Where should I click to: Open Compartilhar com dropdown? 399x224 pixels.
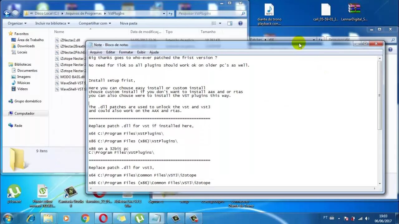click(95, 23)
